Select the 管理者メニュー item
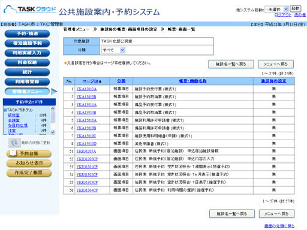 27,92
